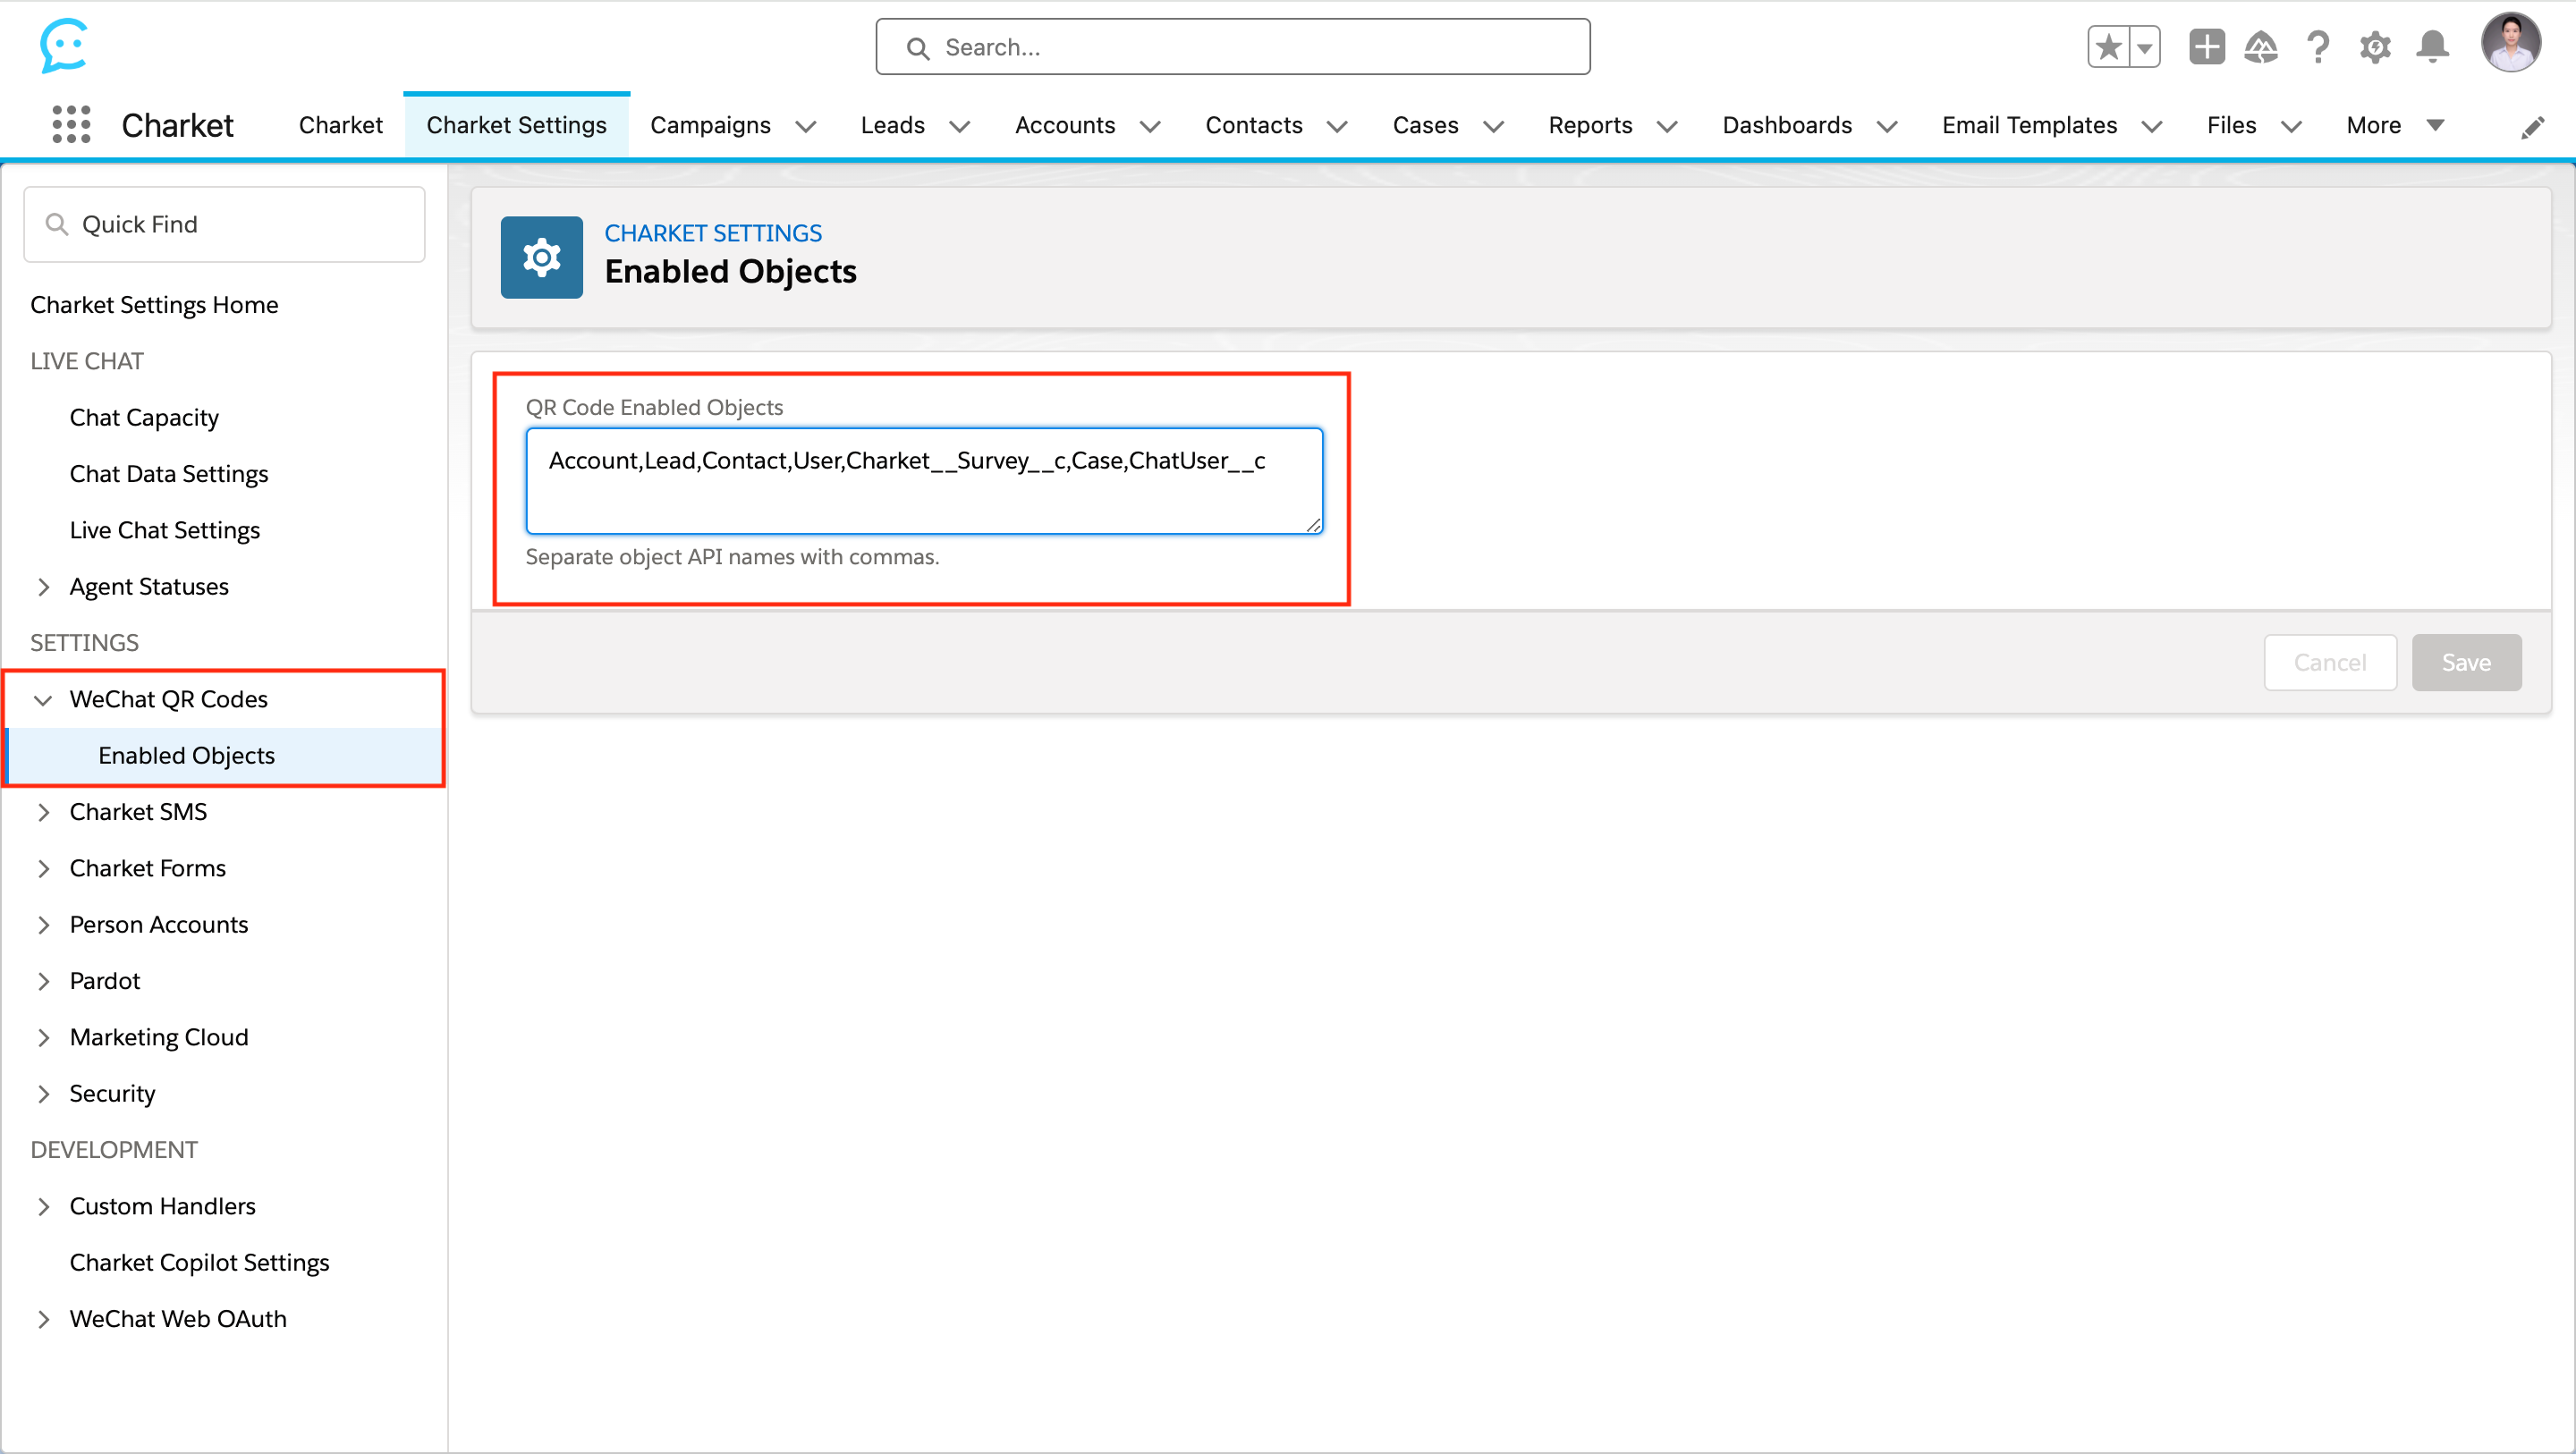Open the More navigation menu
Image resolution: width=2576 pixels, height=1454 pixels.
pyautogui.click(x=2394, y=125)
